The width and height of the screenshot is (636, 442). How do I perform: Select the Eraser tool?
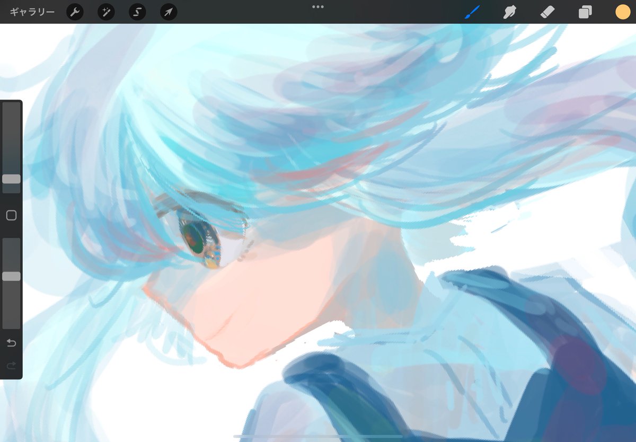(x=547, y=12)
